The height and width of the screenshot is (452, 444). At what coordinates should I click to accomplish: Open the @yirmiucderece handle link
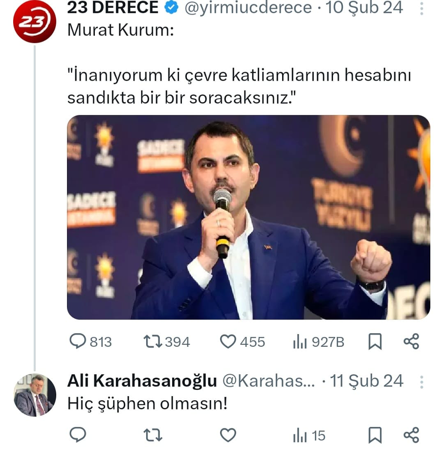[x=248, y=8]
